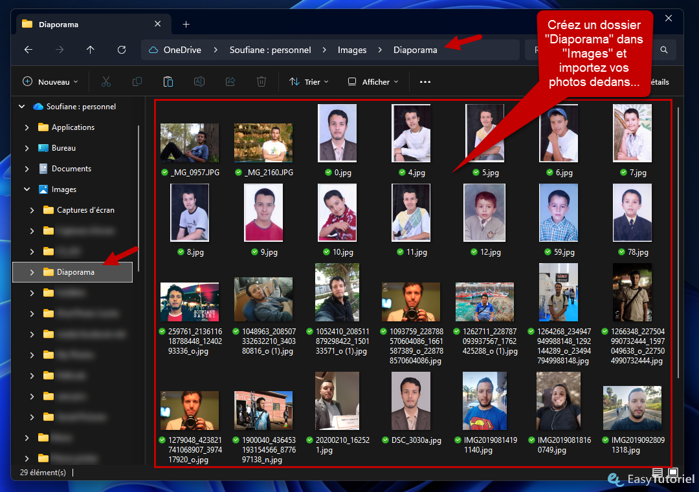Click the 10.jpg file name
699x492 pixels.
343,252
